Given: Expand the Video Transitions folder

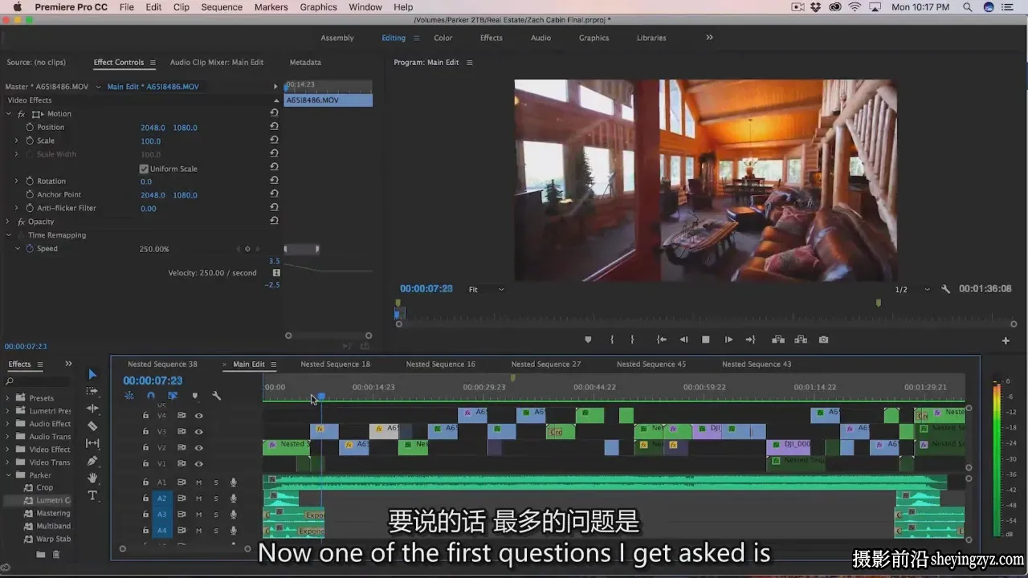Looking at the screenshot, I should coord(9,462).
